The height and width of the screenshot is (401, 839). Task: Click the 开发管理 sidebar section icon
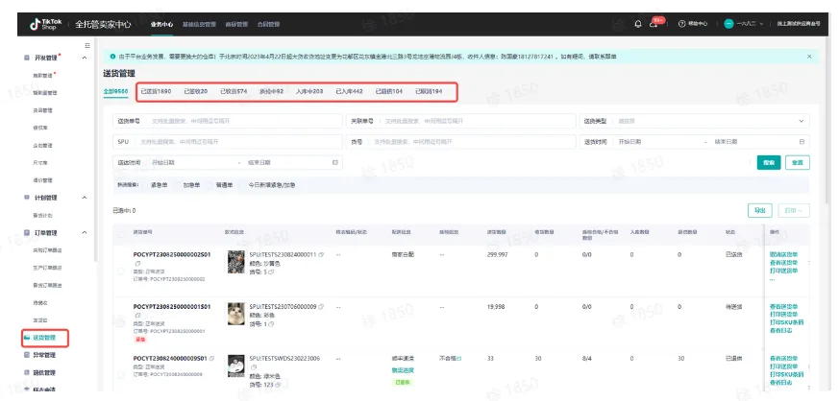(x=27, y=58)
